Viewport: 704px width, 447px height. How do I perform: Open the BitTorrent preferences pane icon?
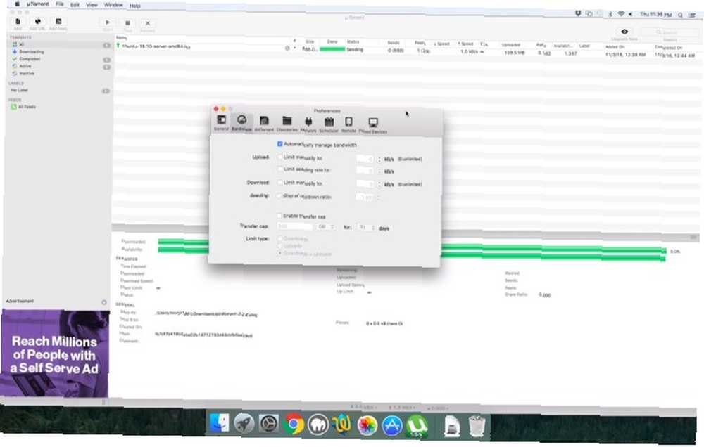coord(264,121)
